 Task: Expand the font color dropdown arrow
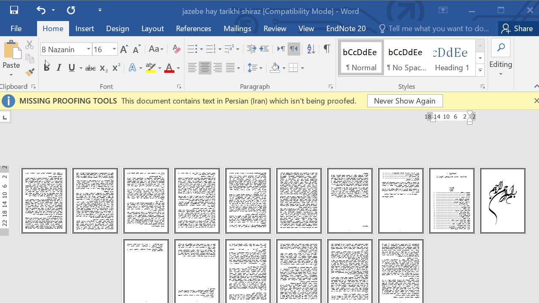pyautogui.click(x=178, y=68)
